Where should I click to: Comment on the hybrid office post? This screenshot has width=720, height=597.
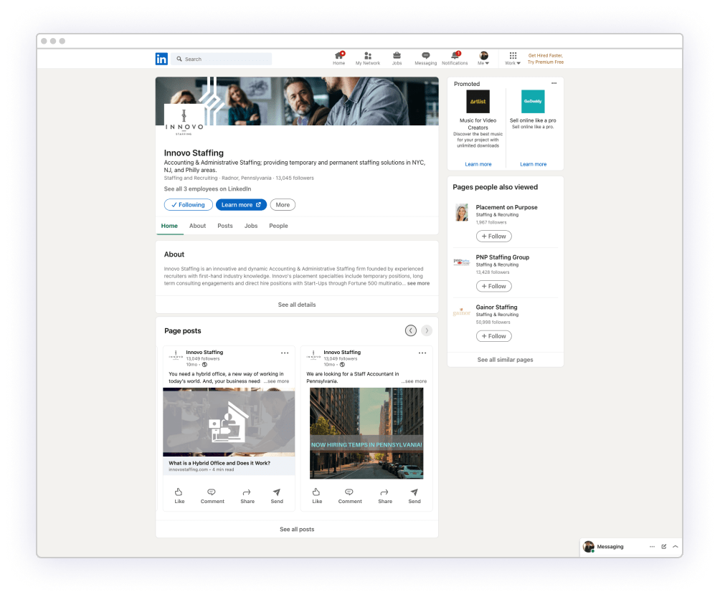click(x=212, y=495)
